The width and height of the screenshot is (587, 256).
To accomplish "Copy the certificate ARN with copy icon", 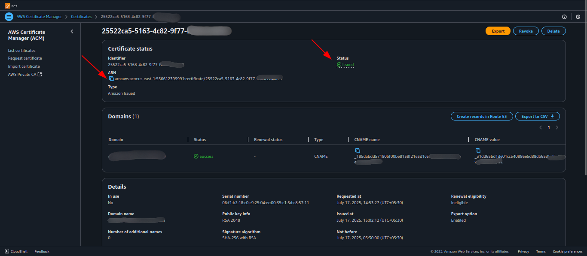I will coord(111,79).
